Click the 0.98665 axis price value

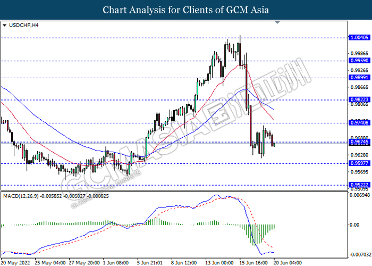pyautogui.click(x=359, y=87)
